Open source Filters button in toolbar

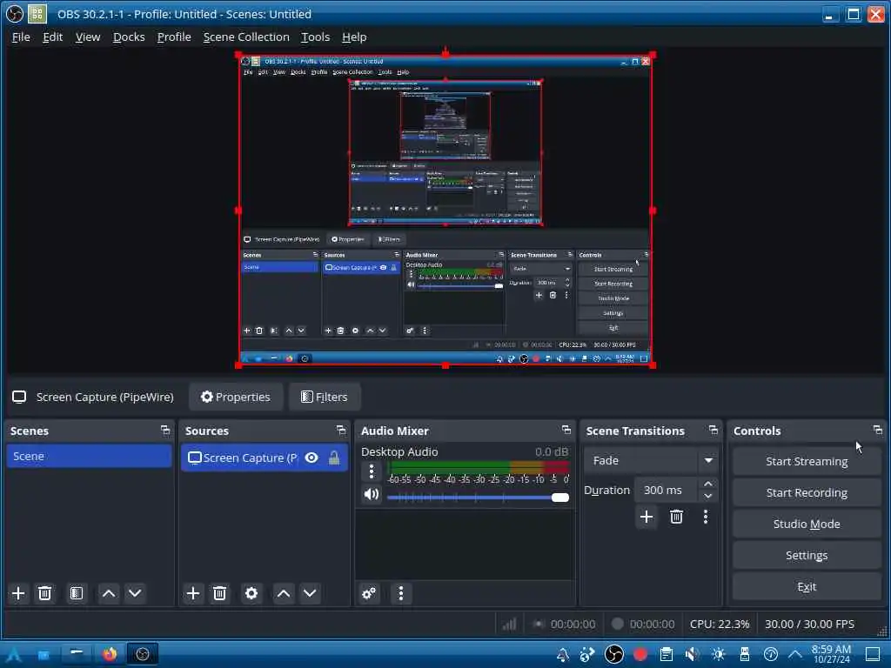pos(325,397)
